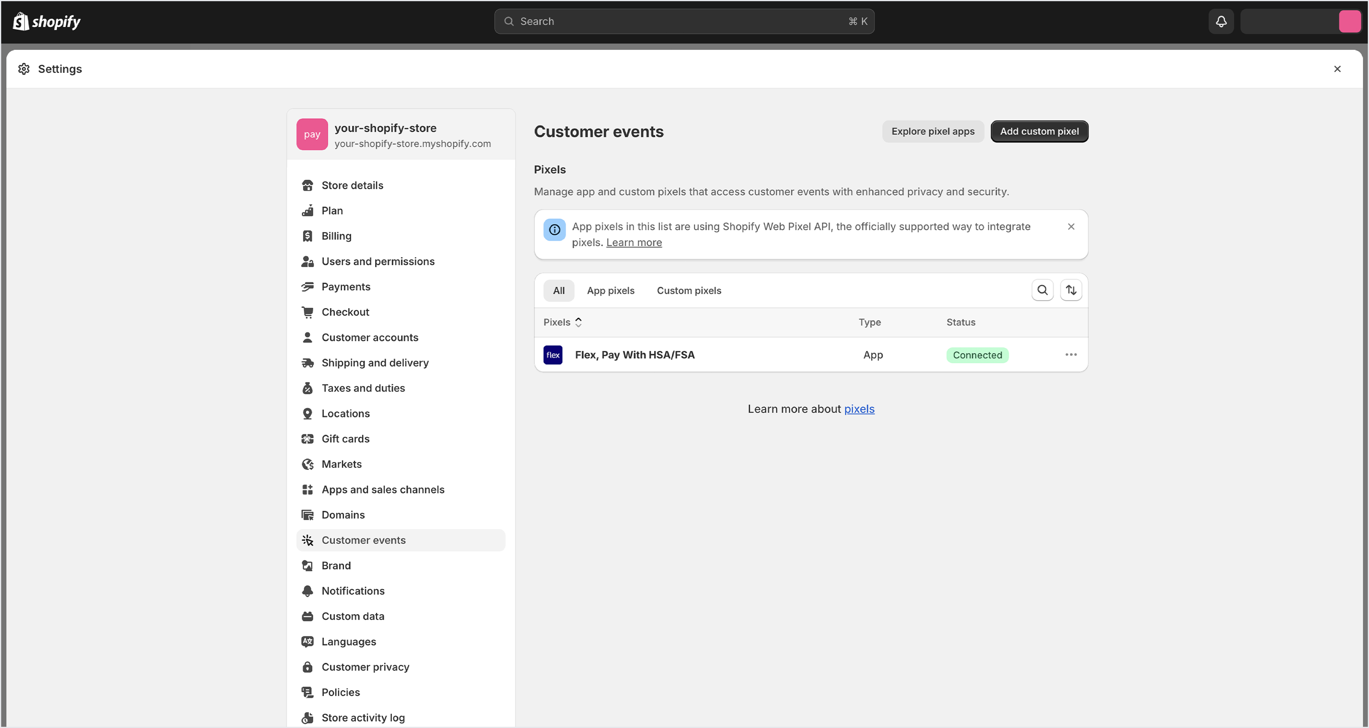Open the Billing settings section
Screen dimensions: 1369x728
pos(336,236)
